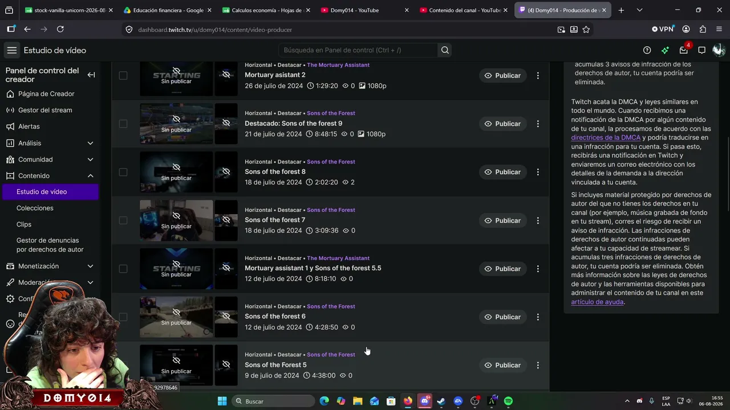
Task: Go back with the browser back arrow
Action: (27, 29)
